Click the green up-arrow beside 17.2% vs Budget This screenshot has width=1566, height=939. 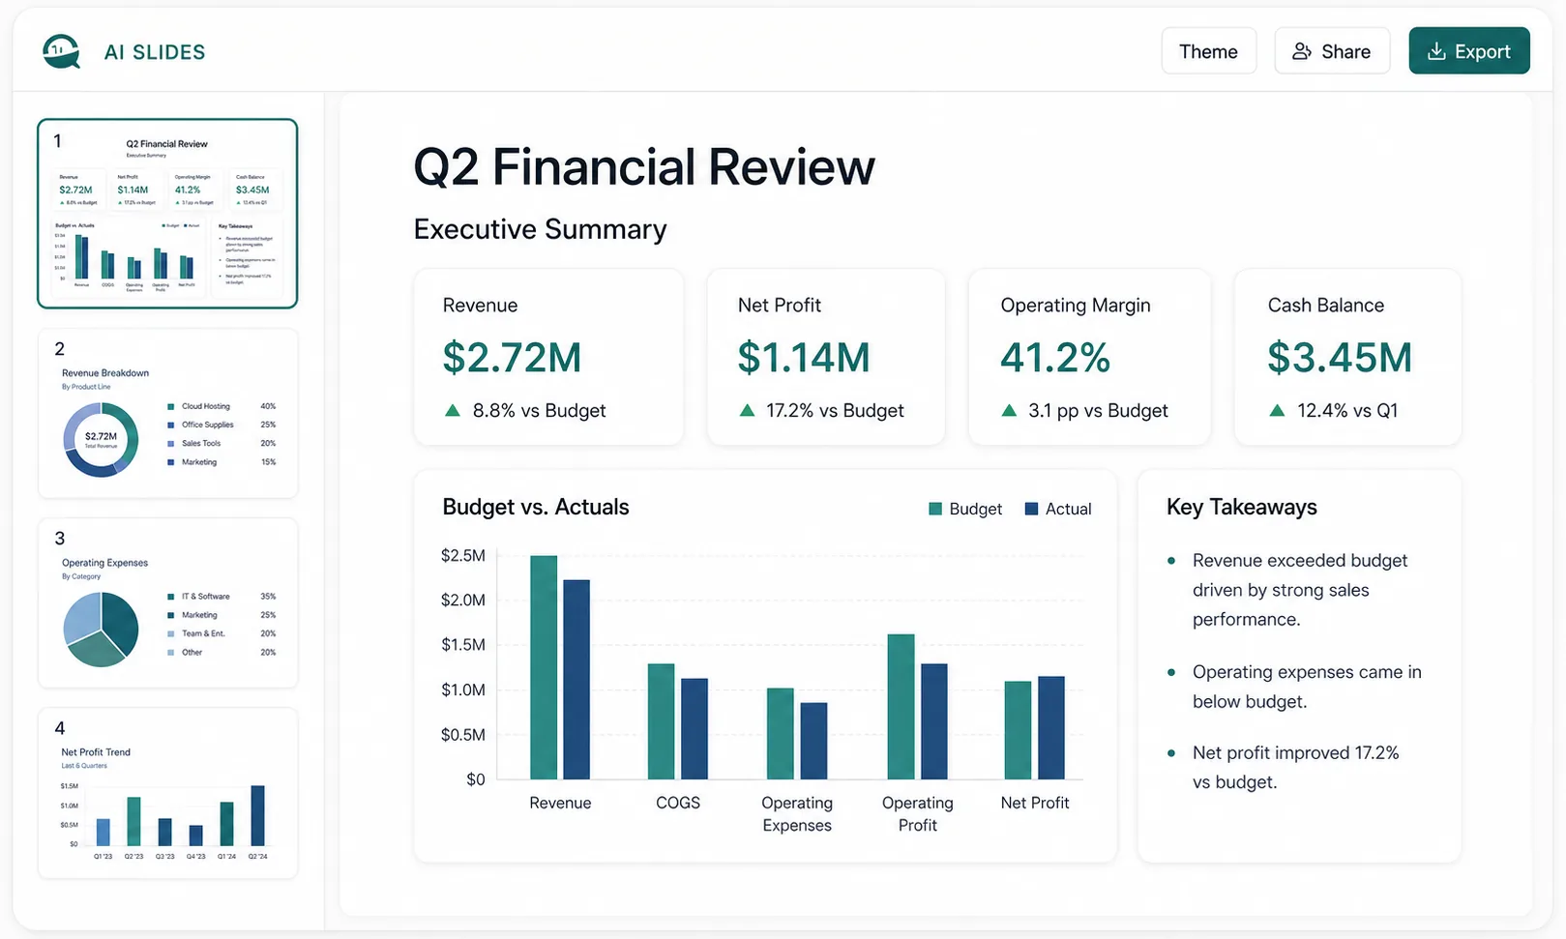747,410
